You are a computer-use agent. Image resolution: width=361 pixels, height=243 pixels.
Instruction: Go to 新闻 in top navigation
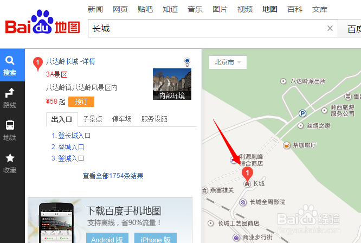[x=95, y=9]
